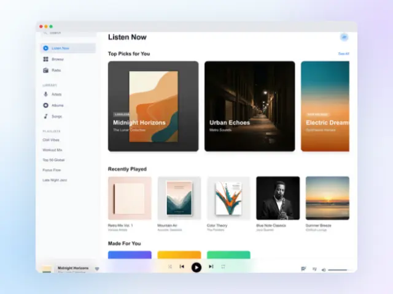The width and height of the screenshot is (393, 294).
Task: Open the play queue icon
Action: [314, 269]
